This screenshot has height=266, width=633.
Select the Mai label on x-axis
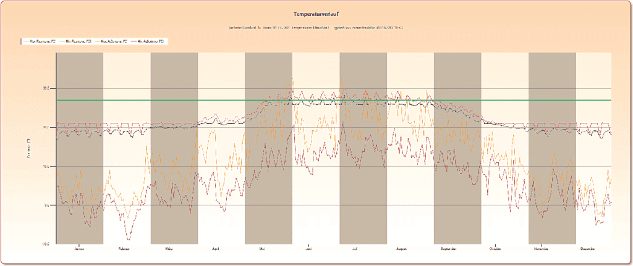[x=262, y=249]
